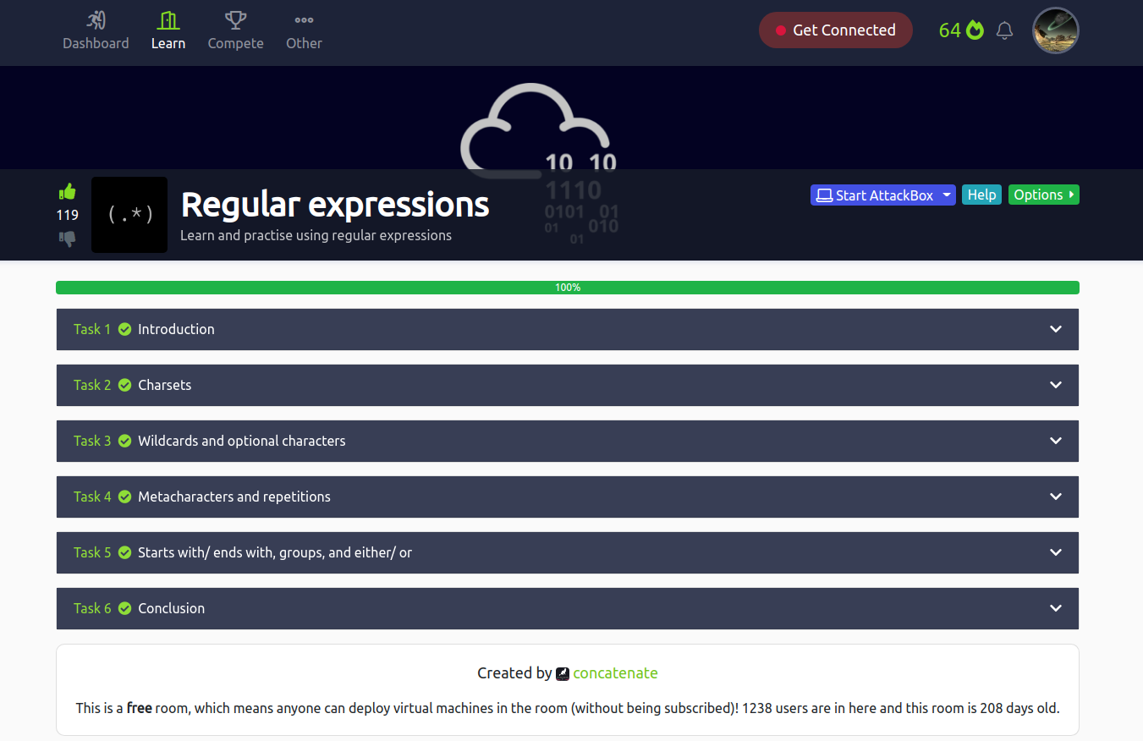
Task: Open notifications via the bell icon
Action: [1004, 30]
